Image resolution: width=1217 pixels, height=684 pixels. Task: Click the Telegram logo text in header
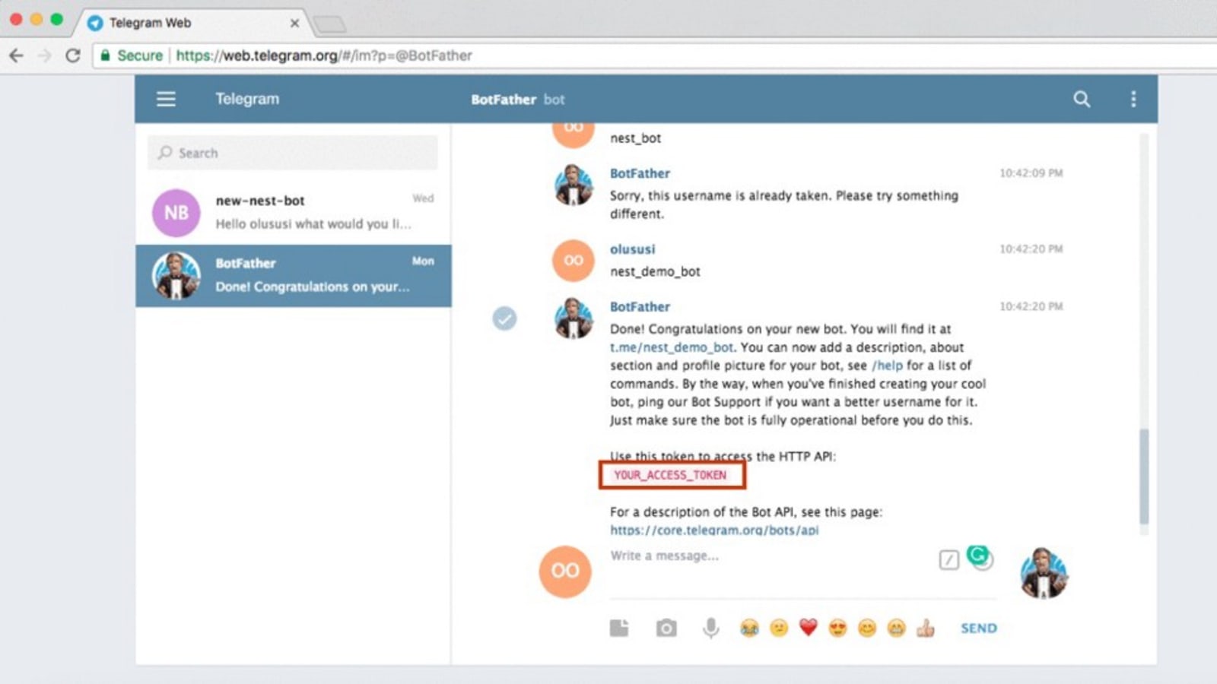[x=247, y=99]
